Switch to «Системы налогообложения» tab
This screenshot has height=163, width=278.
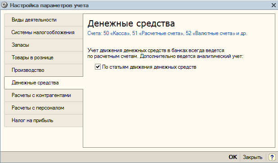44,33
